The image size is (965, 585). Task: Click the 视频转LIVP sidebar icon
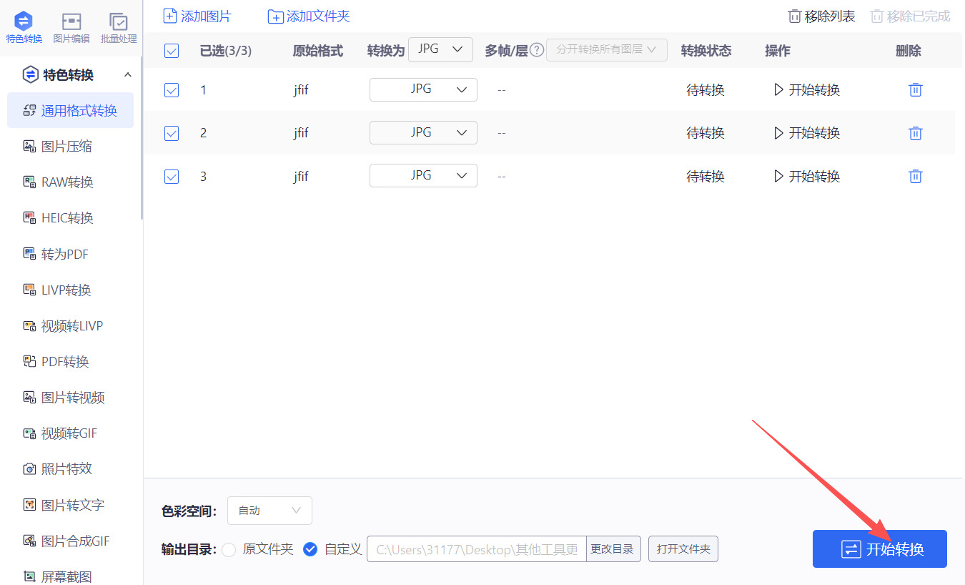coord(29,326)
